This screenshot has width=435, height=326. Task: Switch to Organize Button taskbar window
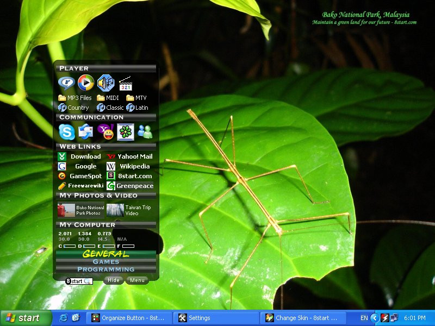pyautogui.click(x=129, y=318)
